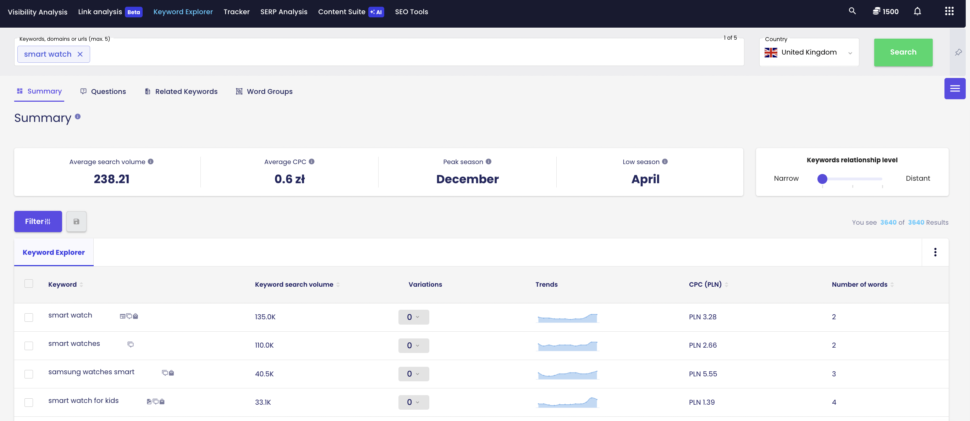This screenshot has width=970, height=421.
Task: Open the Country dropdown United Kingdom
Action: 809,52
